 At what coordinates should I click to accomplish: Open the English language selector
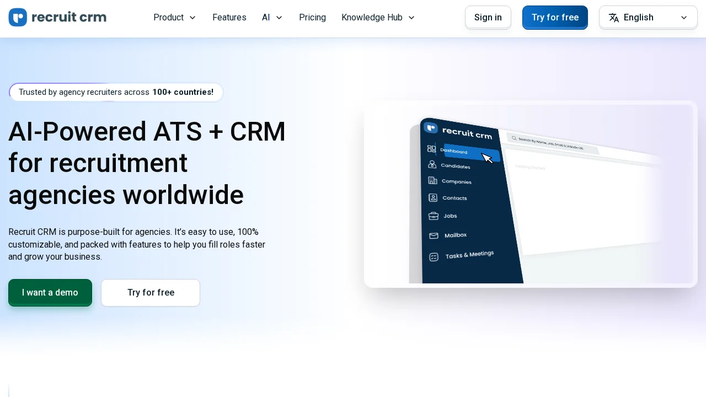648,17
